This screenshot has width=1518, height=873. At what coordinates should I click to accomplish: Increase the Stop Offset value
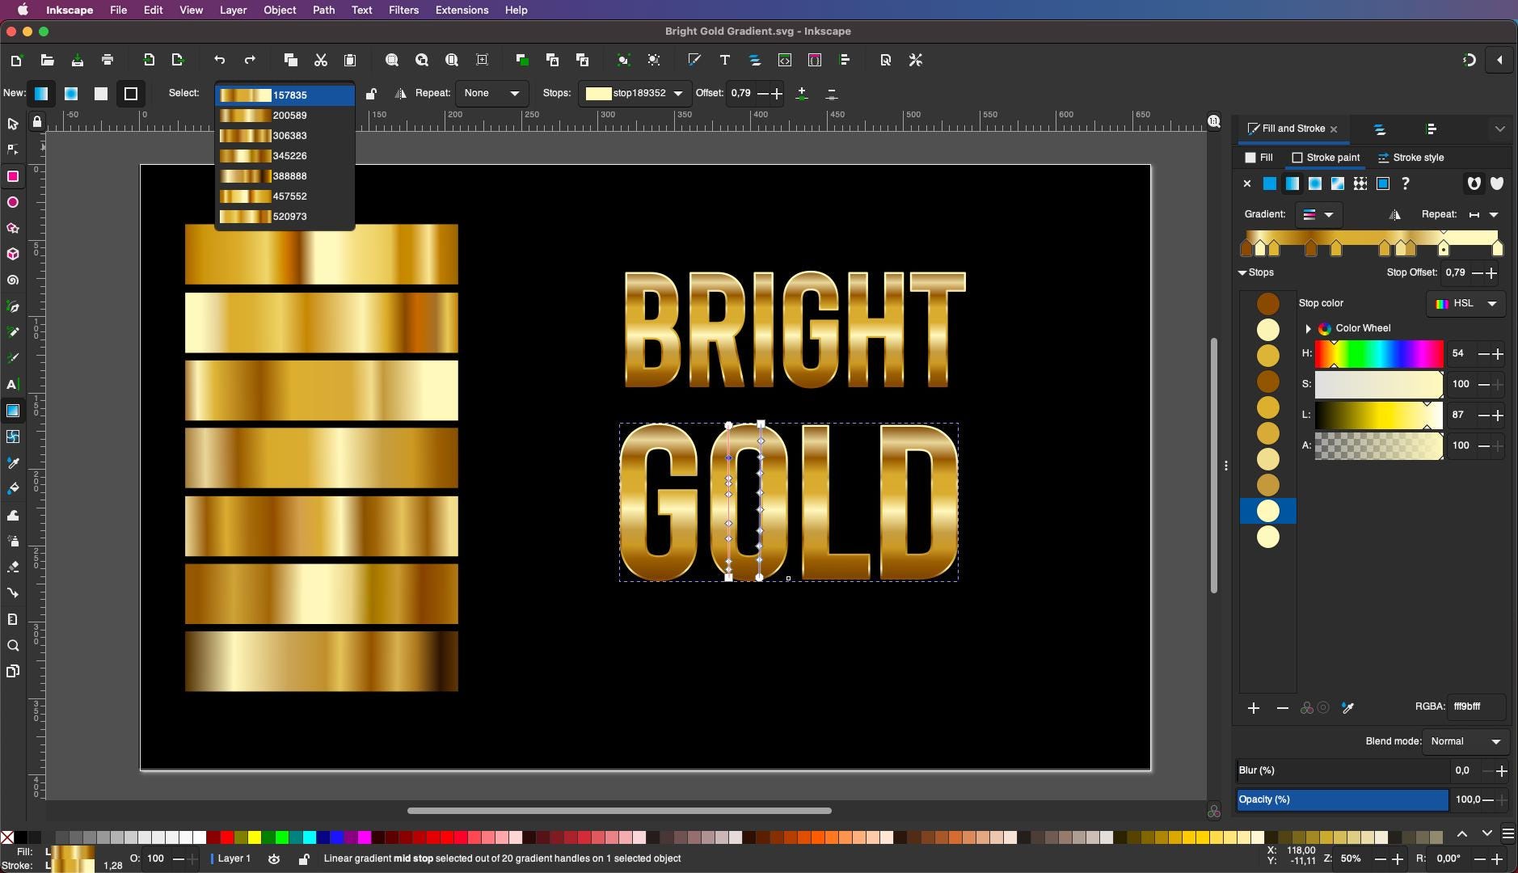tap(1490, 272)
